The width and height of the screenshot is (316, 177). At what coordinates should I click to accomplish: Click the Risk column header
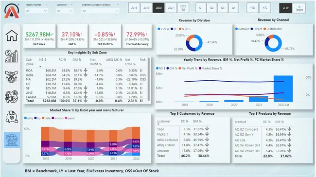click(142, 60)
